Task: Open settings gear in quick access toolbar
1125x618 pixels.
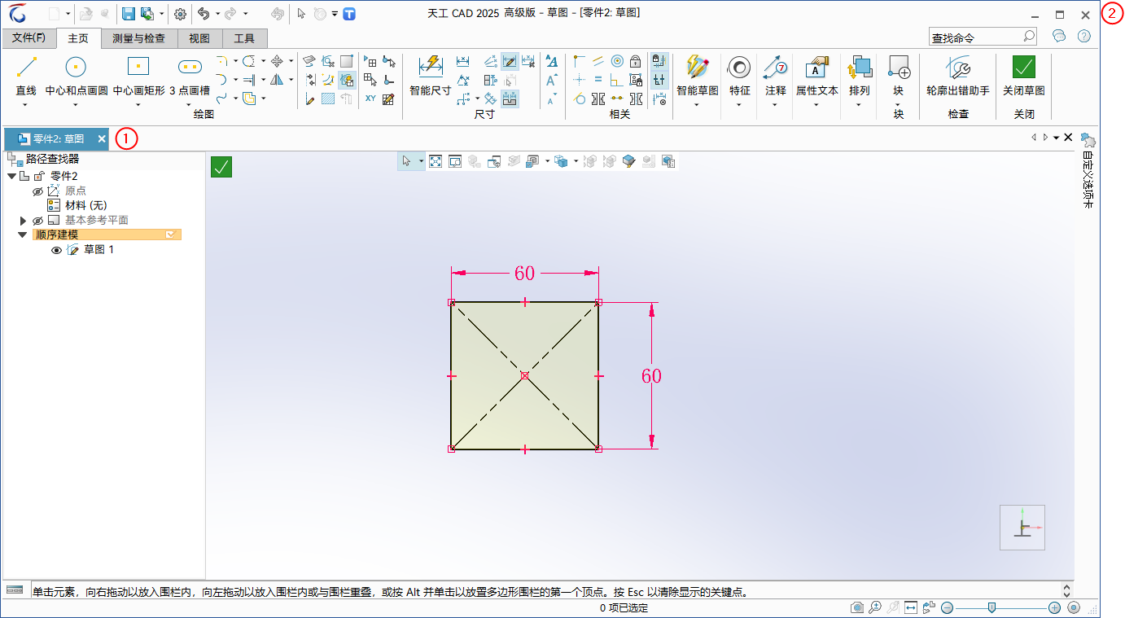Action: coord(180,14)
